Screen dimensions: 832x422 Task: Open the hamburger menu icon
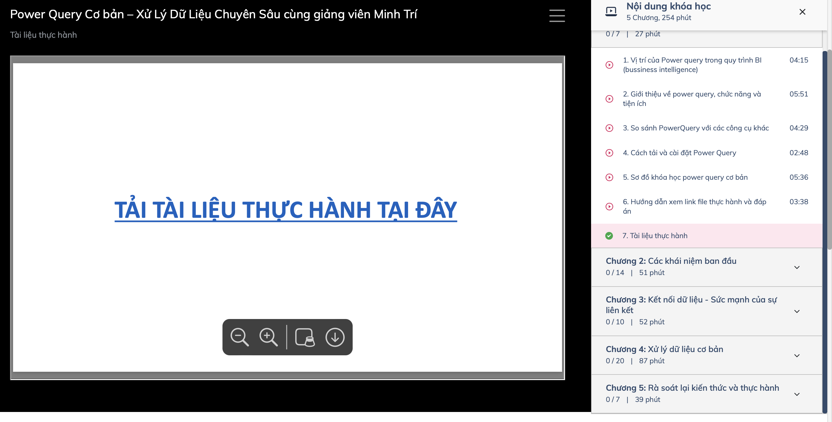(557, 16)
